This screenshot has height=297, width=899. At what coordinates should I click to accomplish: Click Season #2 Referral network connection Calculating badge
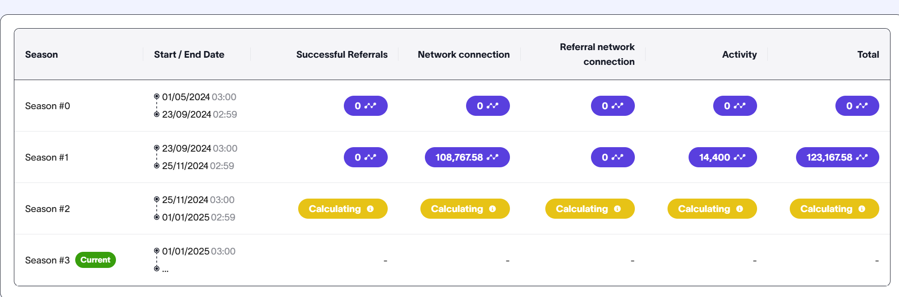click(590, 209)
